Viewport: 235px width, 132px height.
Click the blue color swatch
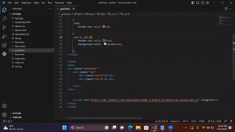point(104,40)
